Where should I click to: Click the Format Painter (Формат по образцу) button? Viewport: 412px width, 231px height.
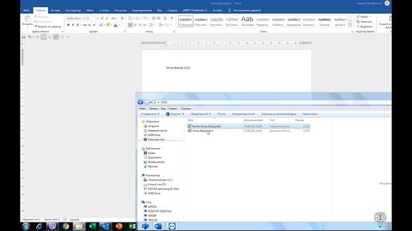click(x=48, y=26)
